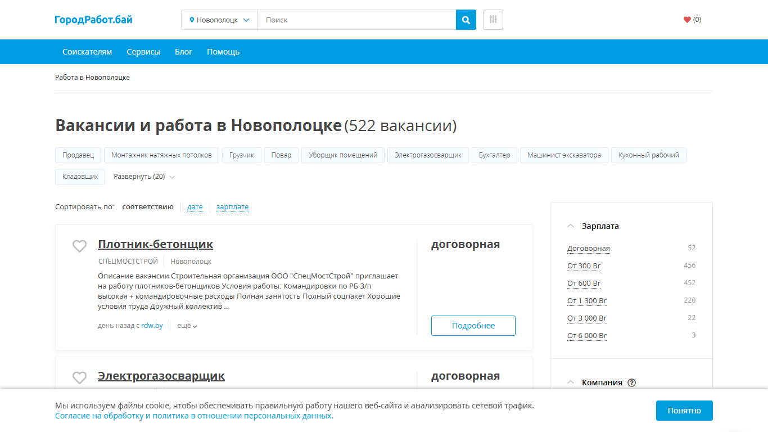Sort vacancies by зарплате
This screenshot has height=432, width=768.
pyautogui.click(x=232, y=207)
